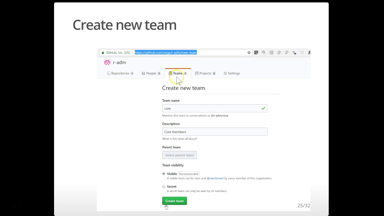
Task: Click the green Create team button
Action: [175, 201]
